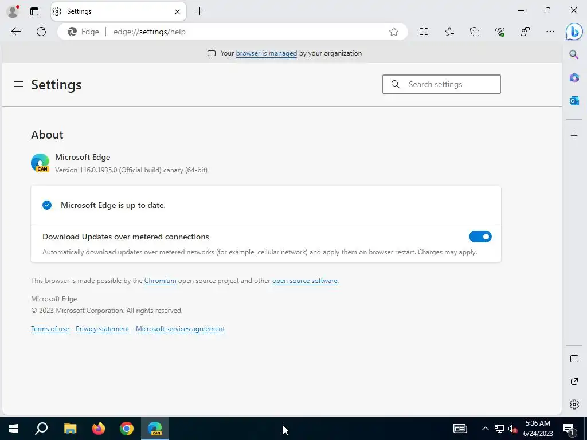The image size is (587, 440).
Task: Open split screen view
Action: point(424,32)
